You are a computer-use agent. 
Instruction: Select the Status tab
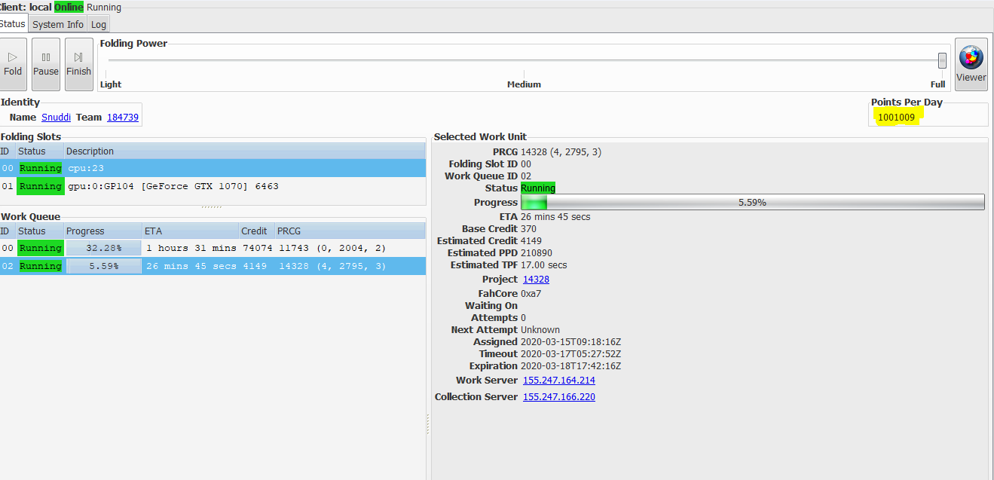12,24
